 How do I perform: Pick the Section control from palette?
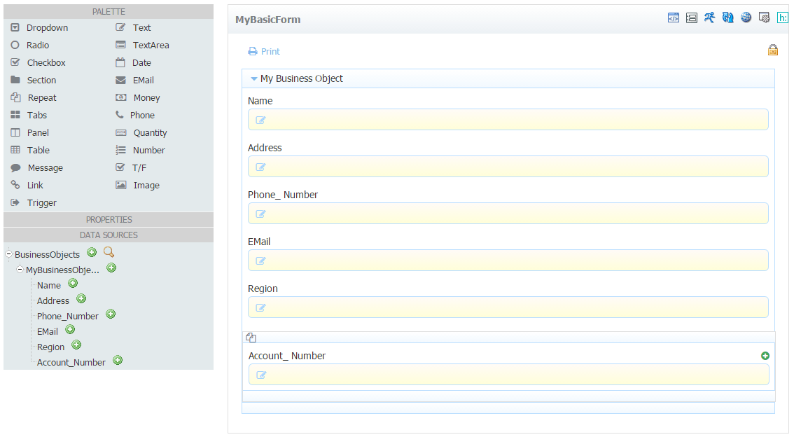(x=34, y=80)
